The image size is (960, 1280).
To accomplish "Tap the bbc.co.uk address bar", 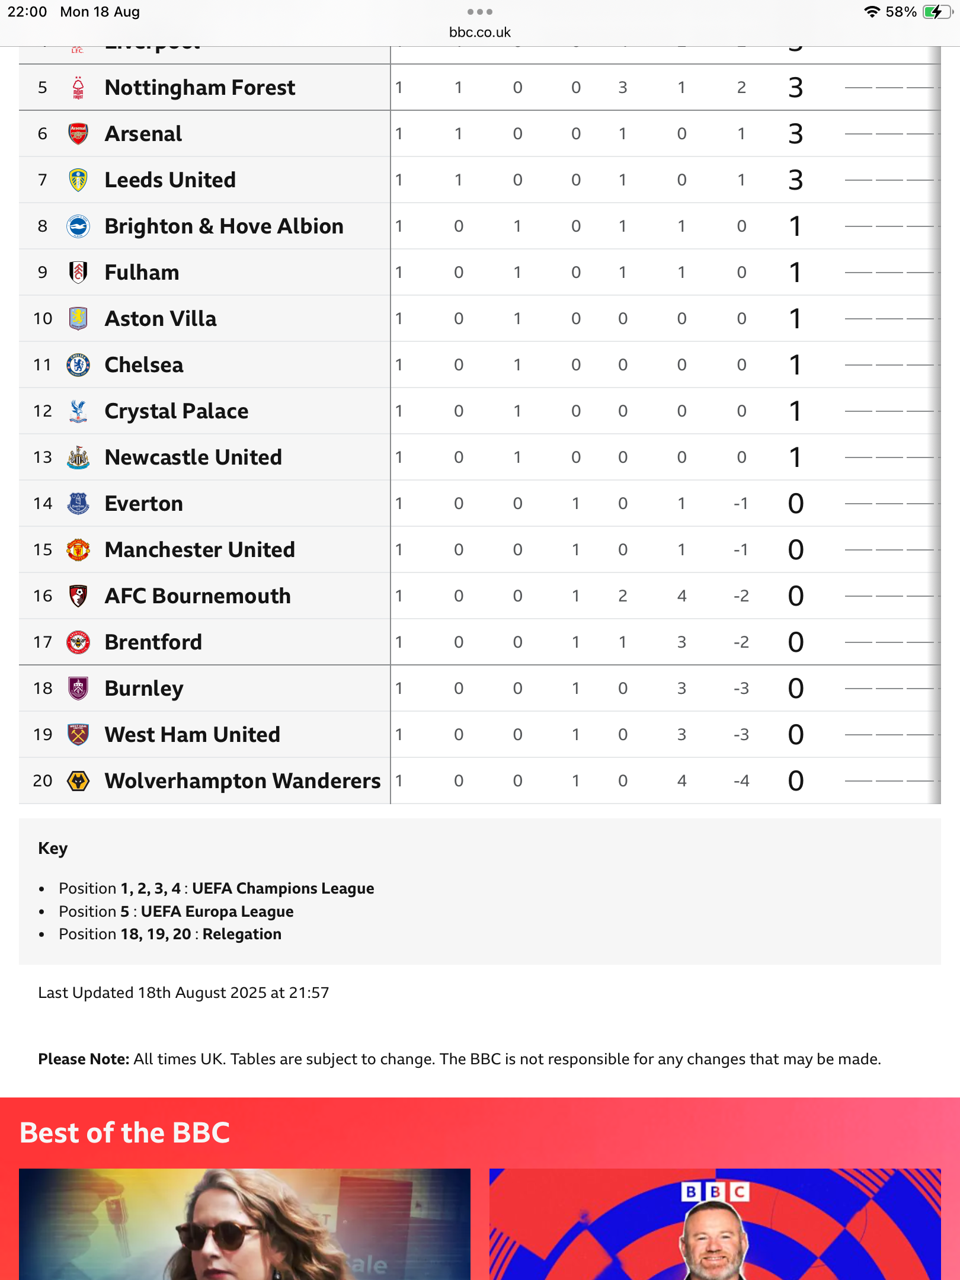I will coord(479,32).
